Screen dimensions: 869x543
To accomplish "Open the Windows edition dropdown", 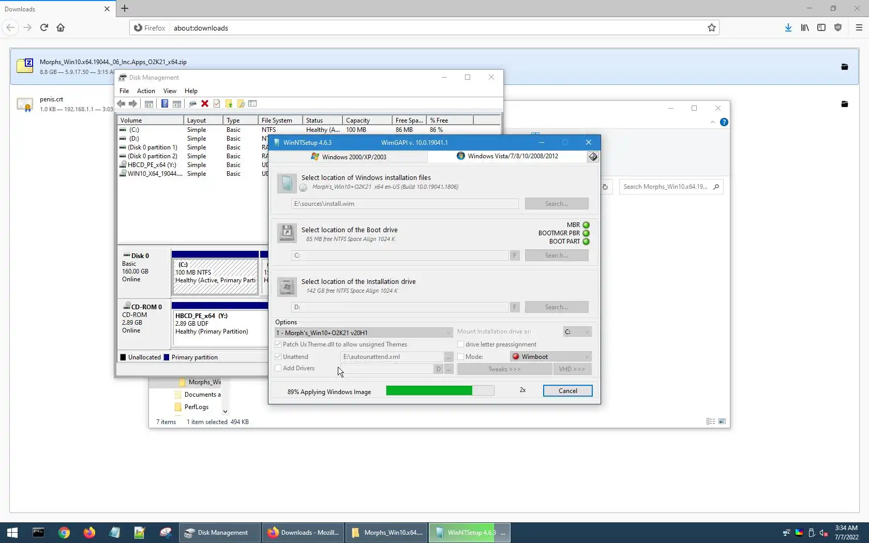I will tap(364, 333).
